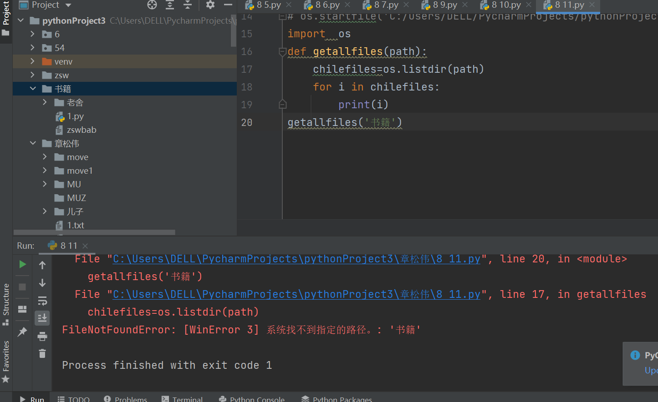
Task: Expand the 儿子 folder
Action: (x=45, y=211)
